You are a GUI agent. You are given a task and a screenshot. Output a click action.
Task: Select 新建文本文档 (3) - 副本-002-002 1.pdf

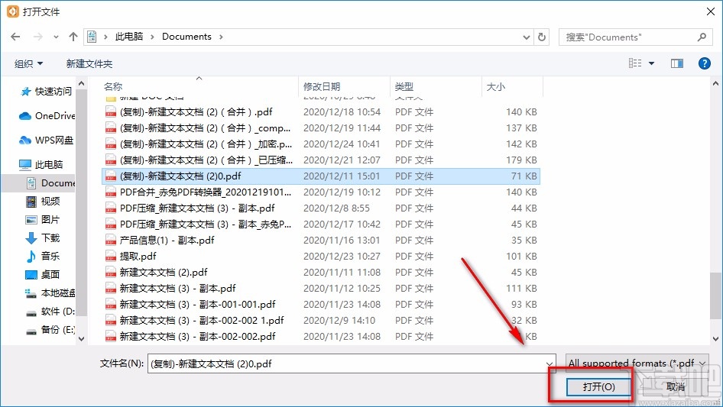[321, 321]
